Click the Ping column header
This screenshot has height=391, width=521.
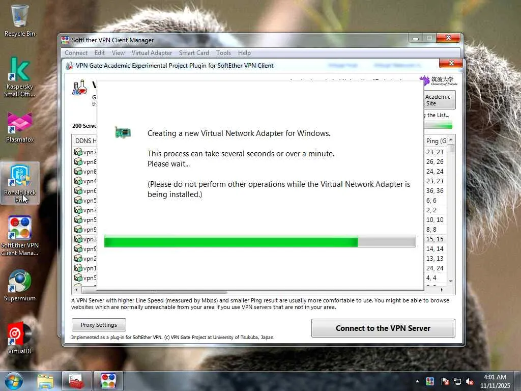pyautogui.click(x=436, y=141)
